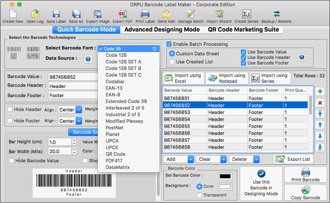Screen dimensions: 330x203
Task: Open the Delete dropdown arrow
Action: 256,159
